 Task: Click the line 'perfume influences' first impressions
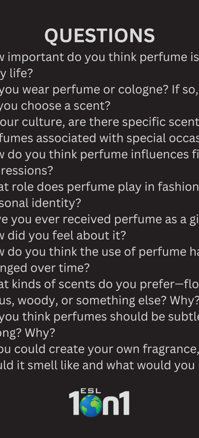[x=100, y=155]
